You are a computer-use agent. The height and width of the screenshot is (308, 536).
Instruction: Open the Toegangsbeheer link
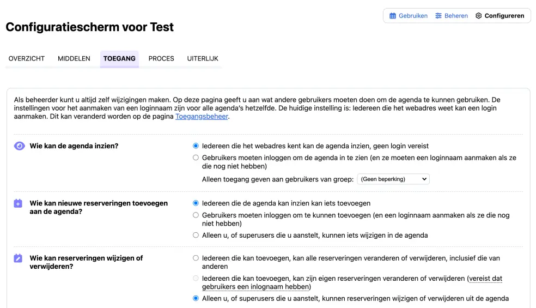pos(202,116)
